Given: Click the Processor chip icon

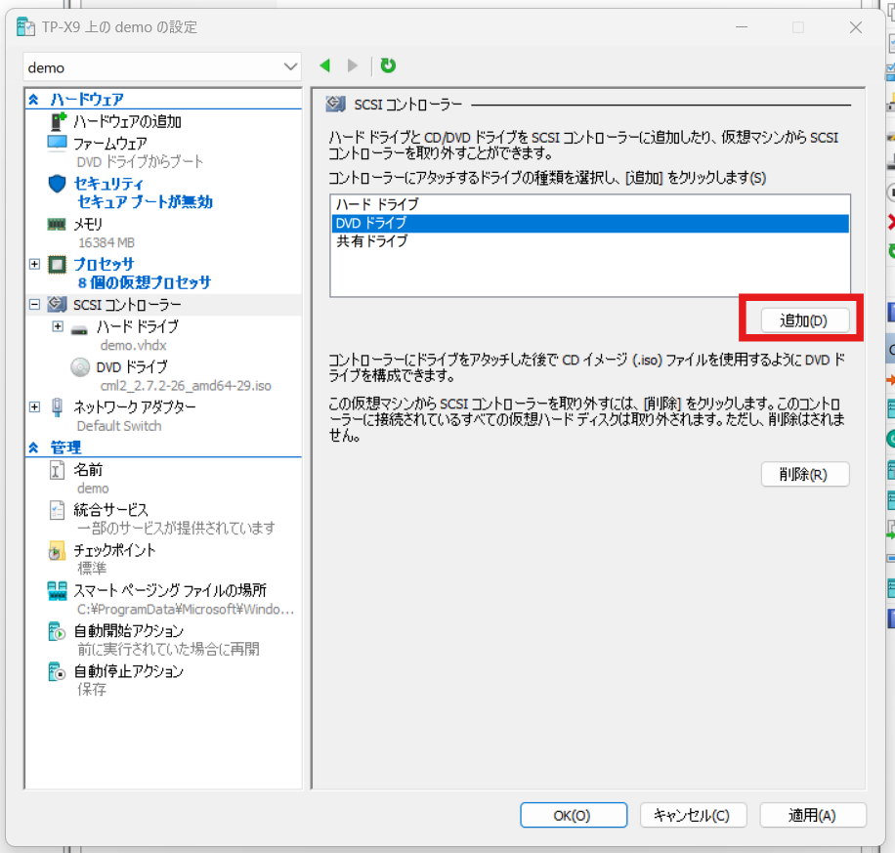Looking at the screenshot, I should coord(57,265).
